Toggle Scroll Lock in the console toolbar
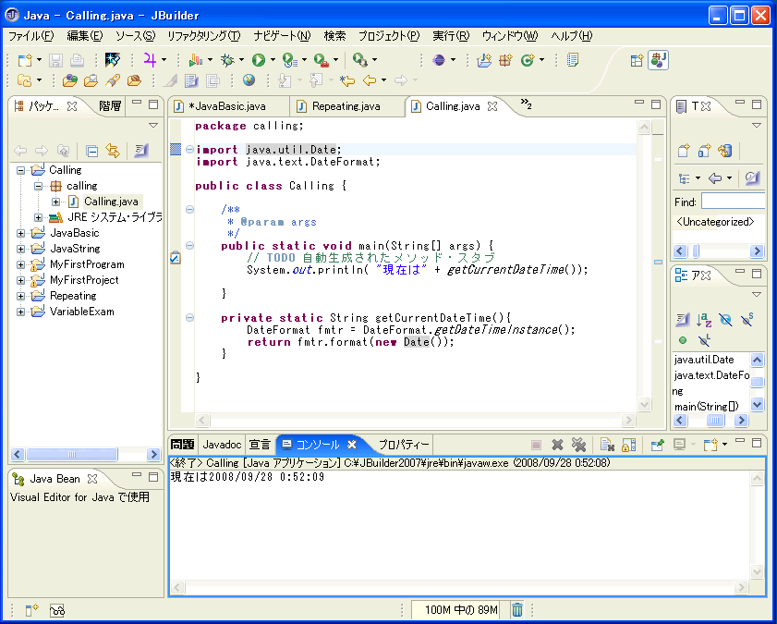 coord(628,445)
